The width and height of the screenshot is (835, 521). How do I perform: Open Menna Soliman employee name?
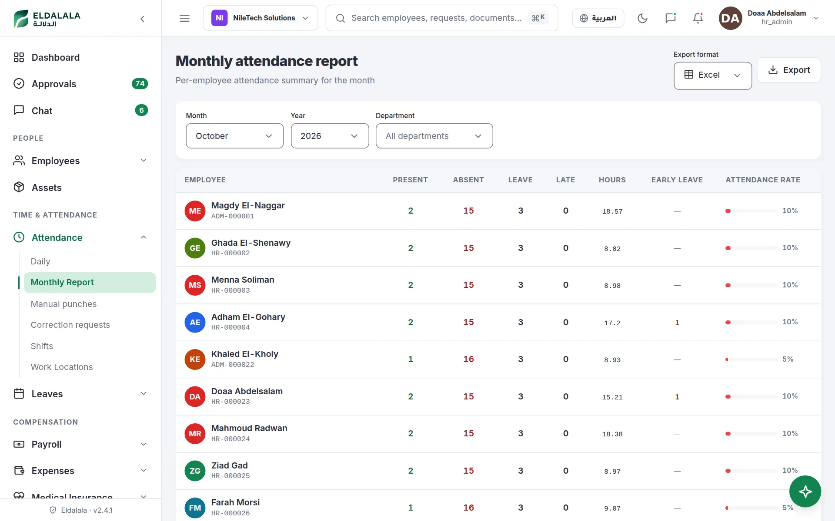click(x=243, y=280)
